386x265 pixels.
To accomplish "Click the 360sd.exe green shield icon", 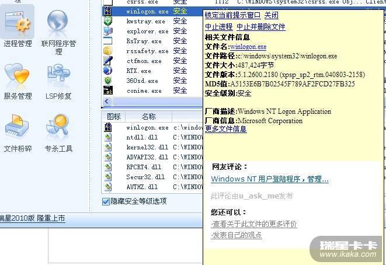I will click(x=108, y=81).
